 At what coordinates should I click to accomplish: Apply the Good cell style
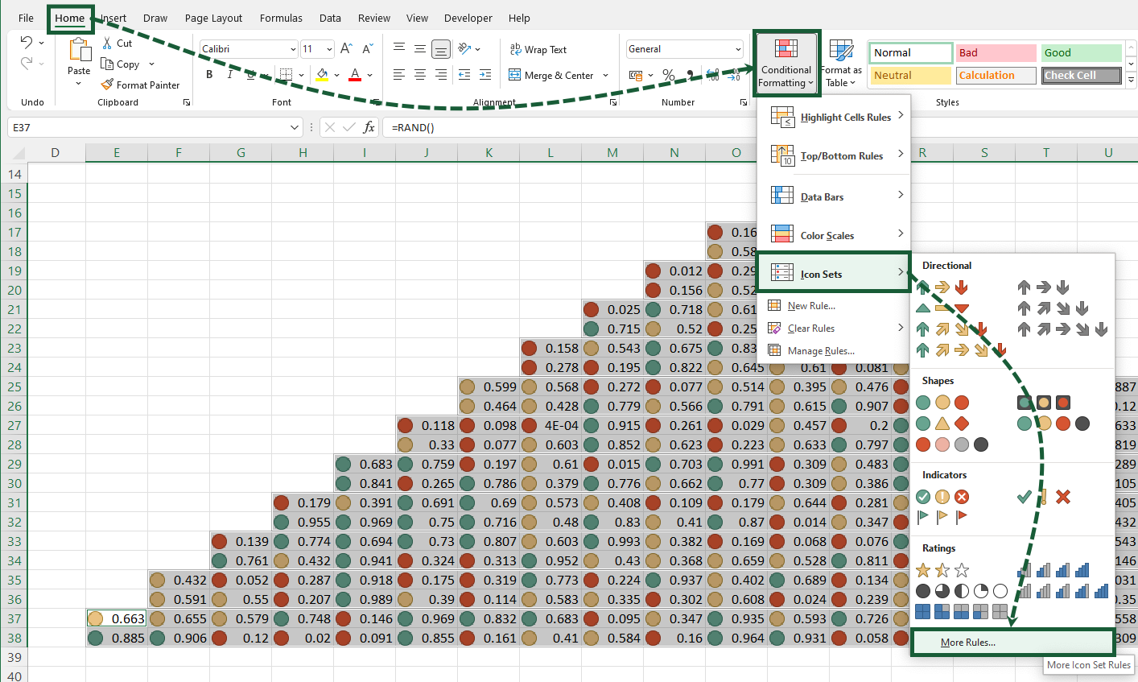click(x=1081, y=52)
